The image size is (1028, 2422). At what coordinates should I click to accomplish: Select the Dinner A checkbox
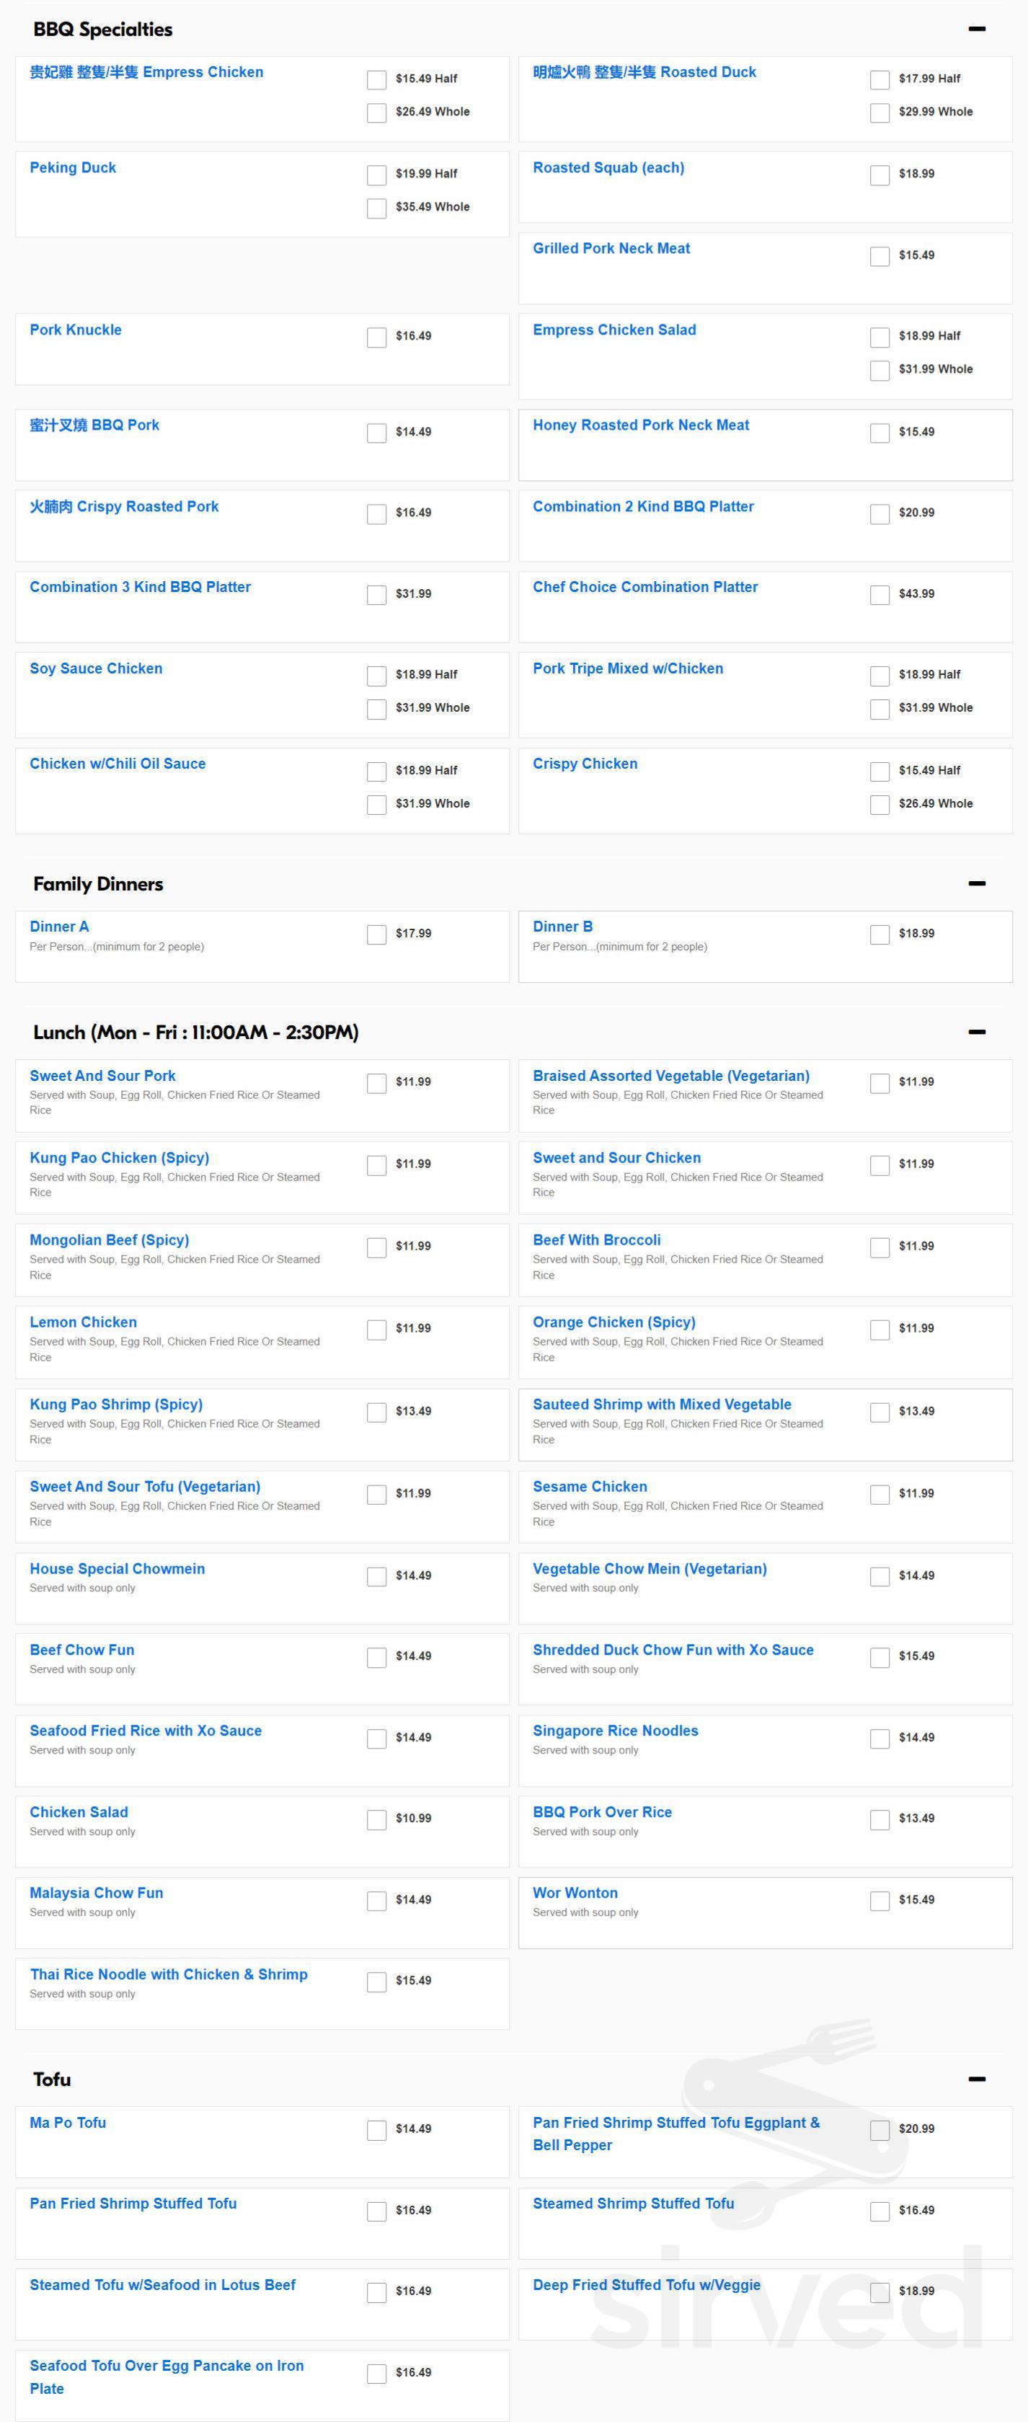(x=377, y=934)
